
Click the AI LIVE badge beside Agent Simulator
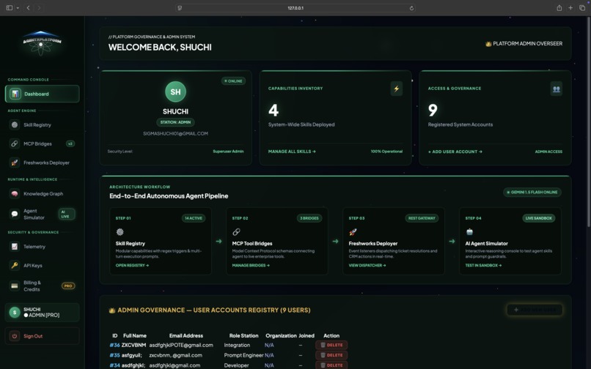pyautogui.click(x=66, y=214)
